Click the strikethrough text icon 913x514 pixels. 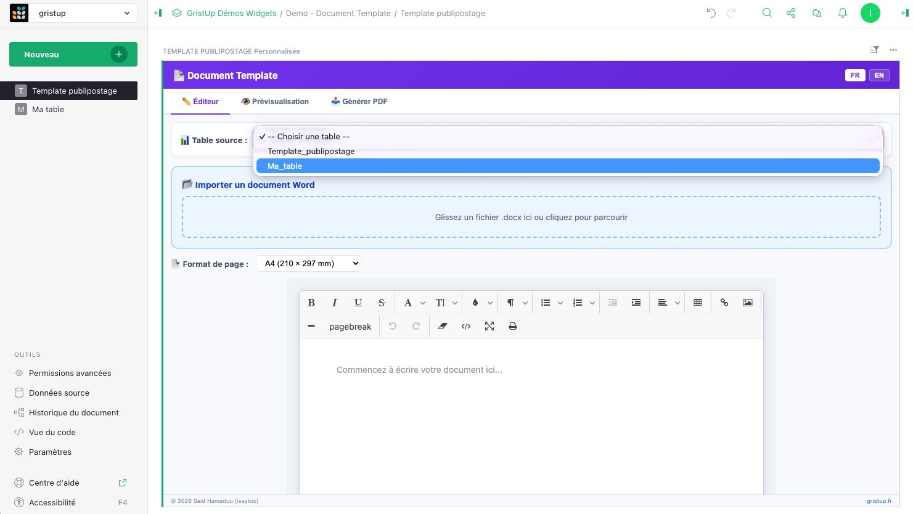(382, 303)
